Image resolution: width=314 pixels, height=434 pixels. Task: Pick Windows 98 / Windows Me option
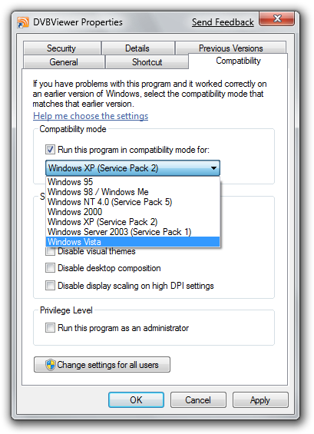coord(133,192)
